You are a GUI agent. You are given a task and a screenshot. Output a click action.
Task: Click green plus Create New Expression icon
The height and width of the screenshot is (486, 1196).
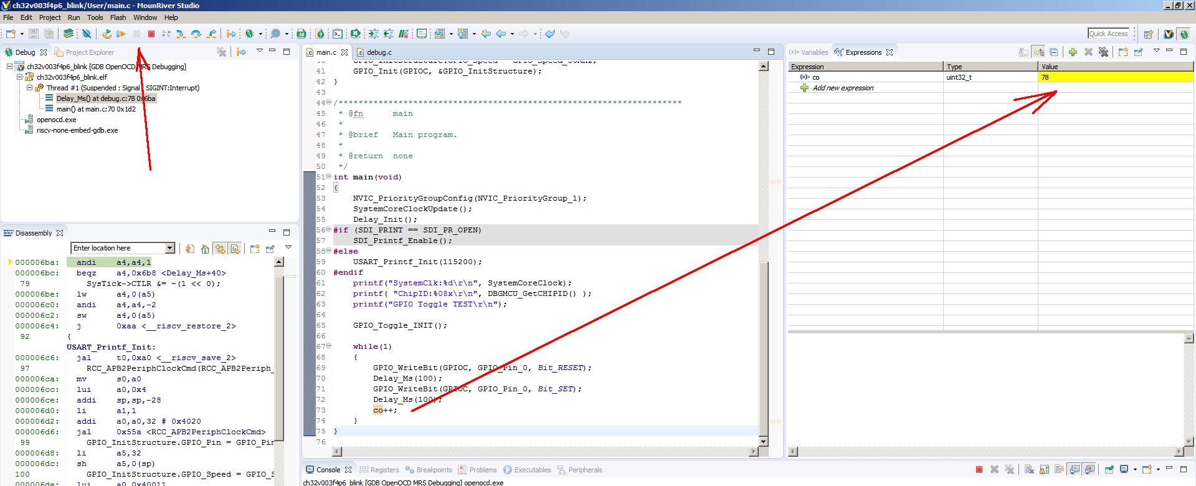(x=1073, y=52)
